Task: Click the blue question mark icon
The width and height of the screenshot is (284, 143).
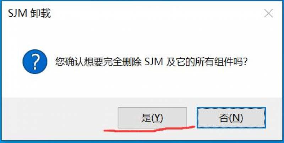Action: (x=35, y=61)
